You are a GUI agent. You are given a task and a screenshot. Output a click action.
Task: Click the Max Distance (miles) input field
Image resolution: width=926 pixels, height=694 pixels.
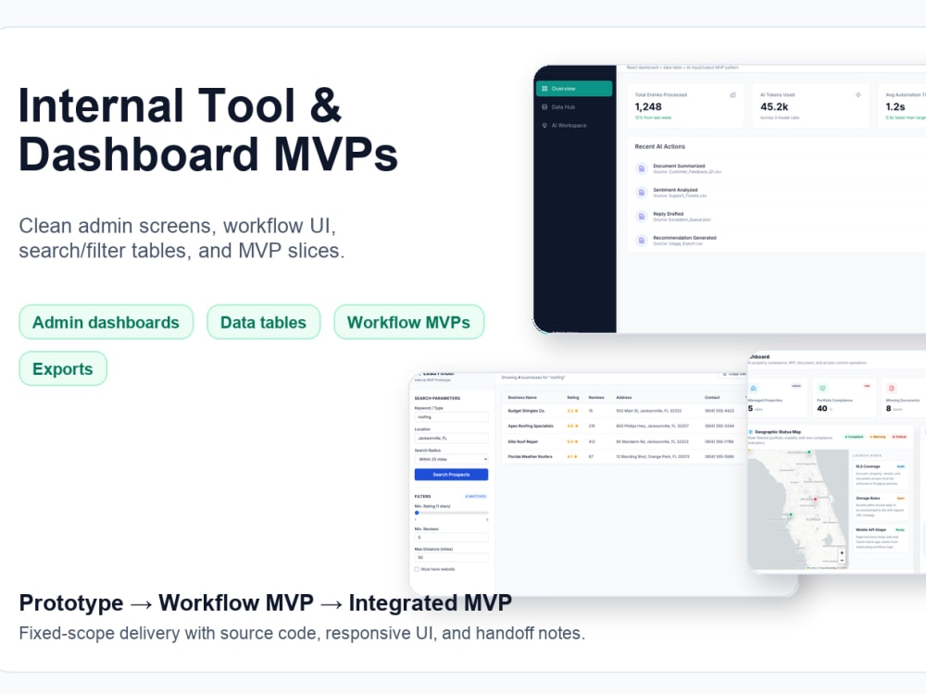[x=451, y=558]
